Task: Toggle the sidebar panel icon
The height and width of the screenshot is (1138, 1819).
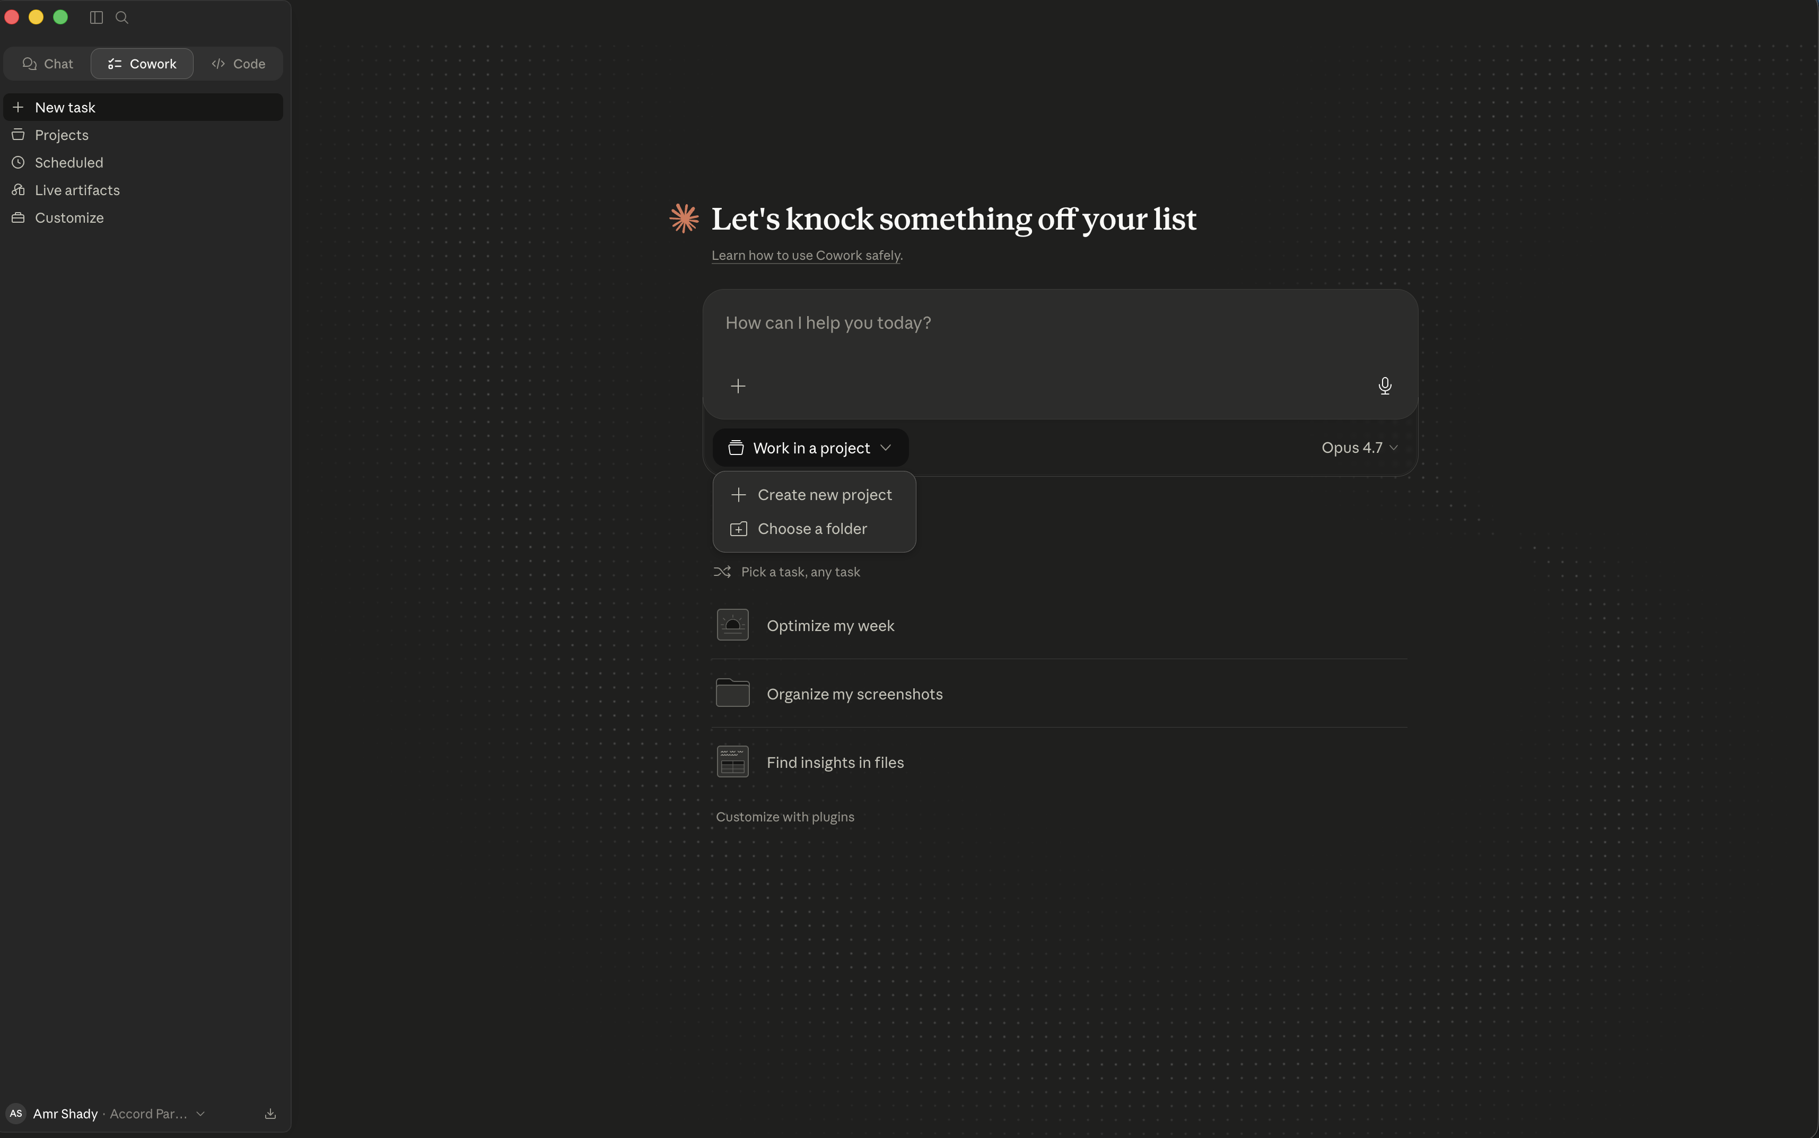Action: 97,17
